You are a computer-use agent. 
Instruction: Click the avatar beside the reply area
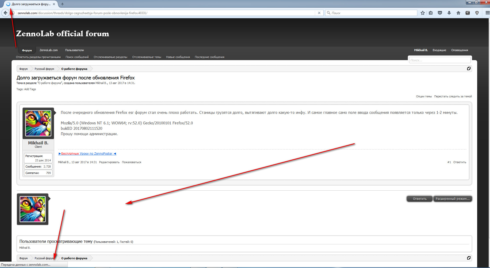[33, 209]
